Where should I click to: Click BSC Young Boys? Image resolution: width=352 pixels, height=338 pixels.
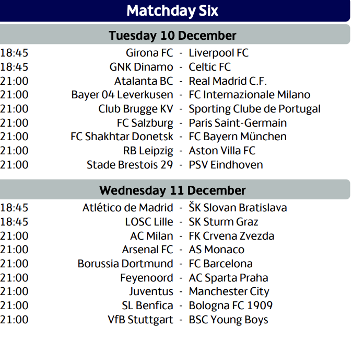coord(229,320)
